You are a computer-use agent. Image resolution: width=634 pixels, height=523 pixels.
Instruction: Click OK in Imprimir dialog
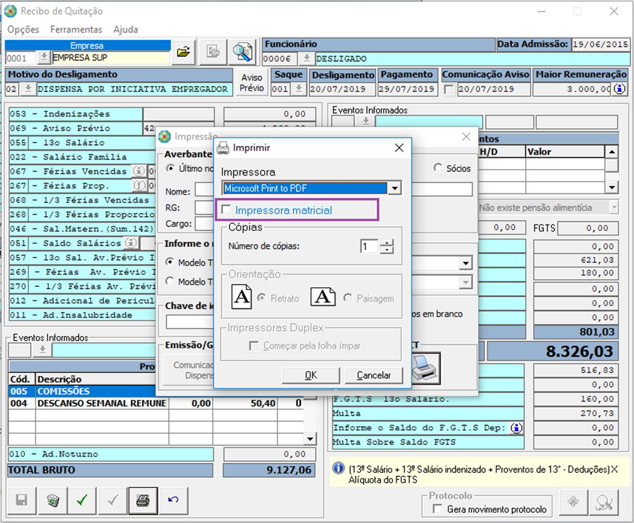coord(311,375)
